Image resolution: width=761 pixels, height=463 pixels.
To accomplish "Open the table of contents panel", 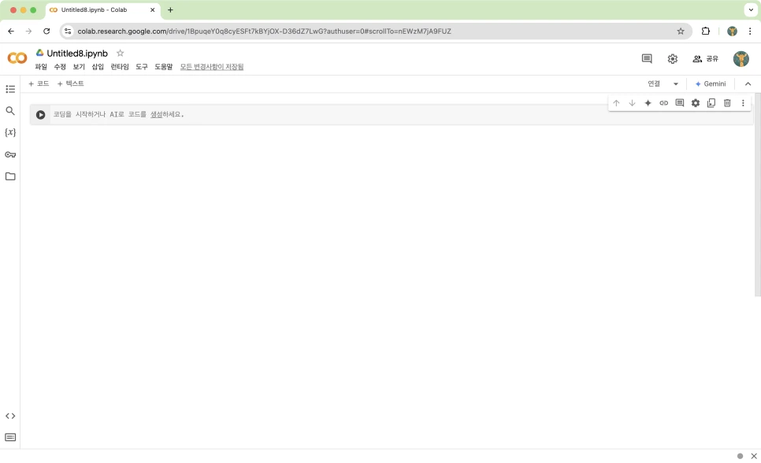I will tap(10, 89).
